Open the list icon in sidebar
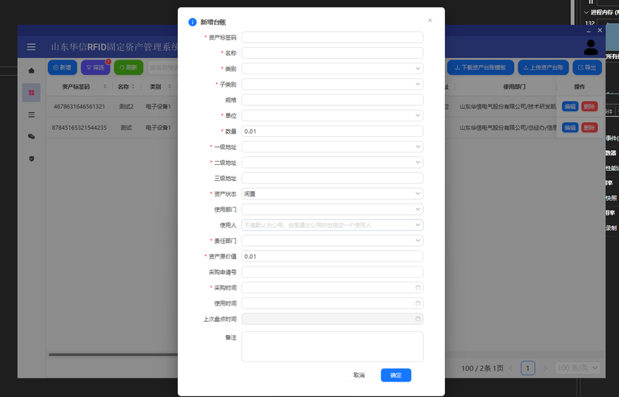 [32, 115]
